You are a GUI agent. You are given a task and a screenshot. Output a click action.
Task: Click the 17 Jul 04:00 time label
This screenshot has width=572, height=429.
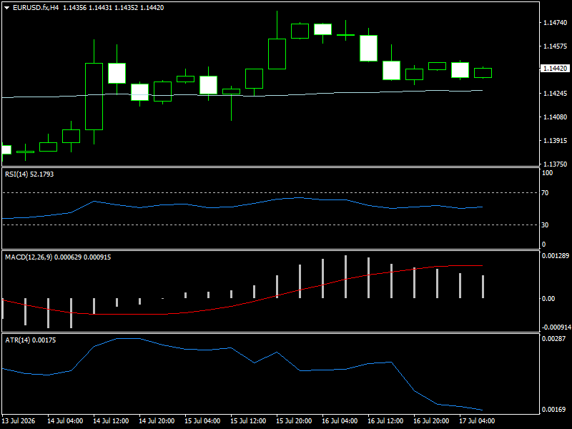click(477, 421)
